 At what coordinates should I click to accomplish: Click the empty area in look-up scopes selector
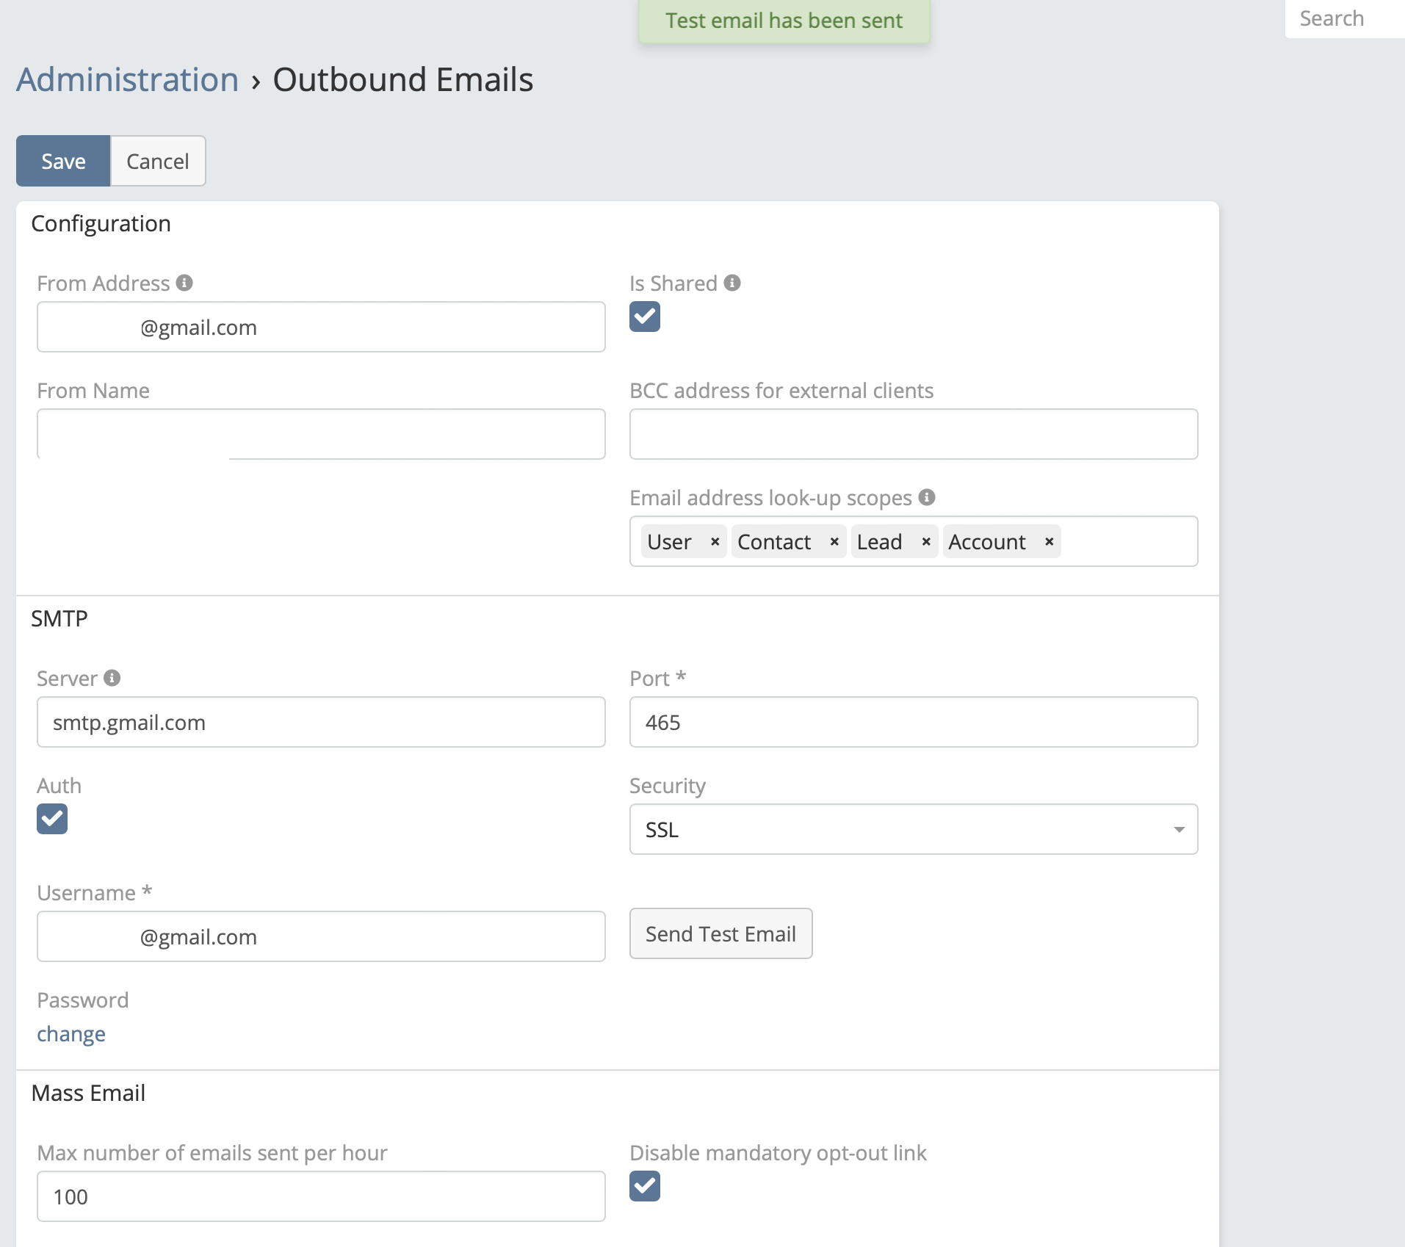(x=1127, y=542)
